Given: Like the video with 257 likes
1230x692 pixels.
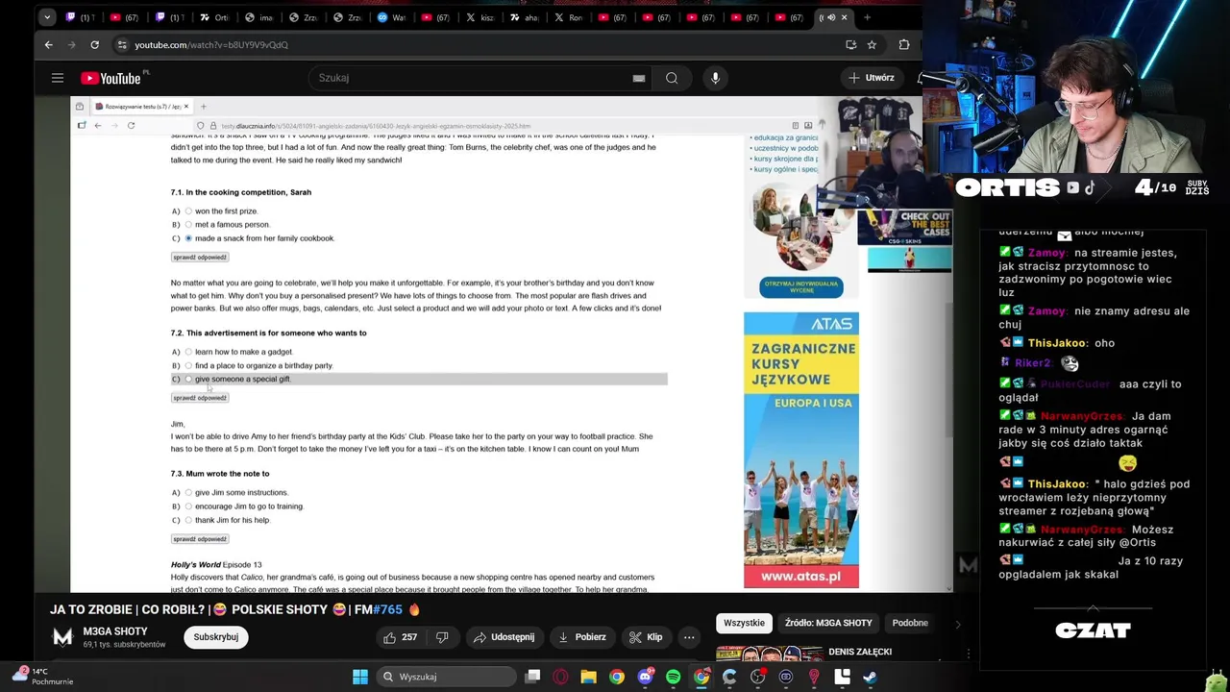Looking at the screenshot, I should coord(402,637).
